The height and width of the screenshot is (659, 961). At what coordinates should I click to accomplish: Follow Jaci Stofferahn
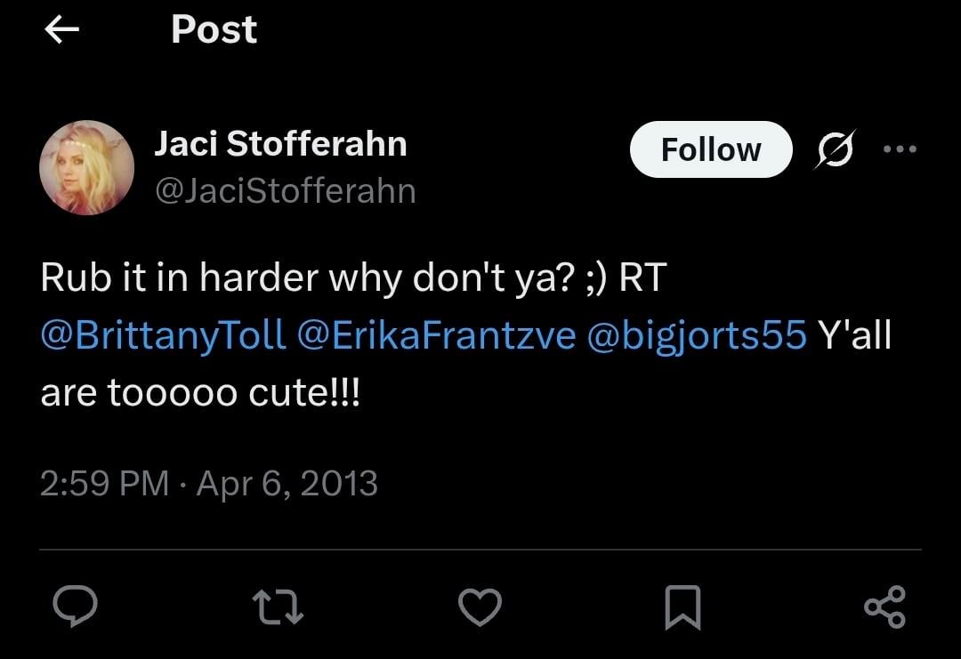tap(711, 149)
